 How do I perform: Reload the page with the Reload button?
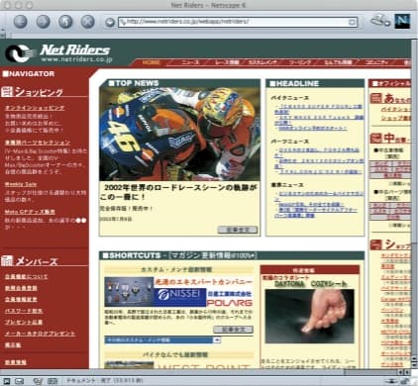coord(65,22)
